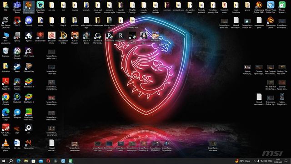Select the Ubisoft Connect shortcut
Viewport: 291px width, 164px height.
click(x=17, y=53)
